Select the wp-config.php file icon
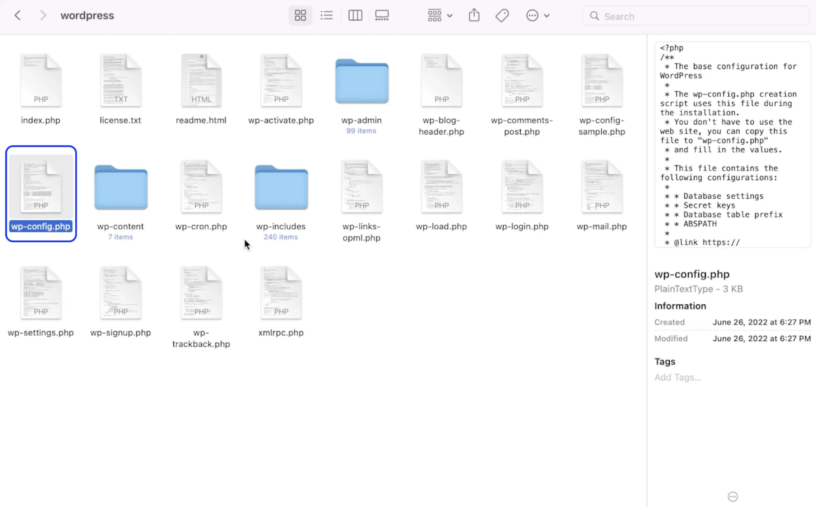 (41, 187)
